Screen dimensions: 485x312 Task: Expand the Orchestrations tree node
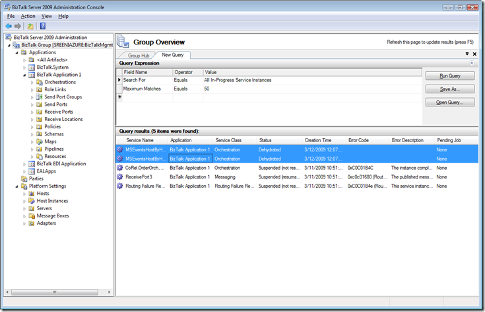click(x=32, y=82)
